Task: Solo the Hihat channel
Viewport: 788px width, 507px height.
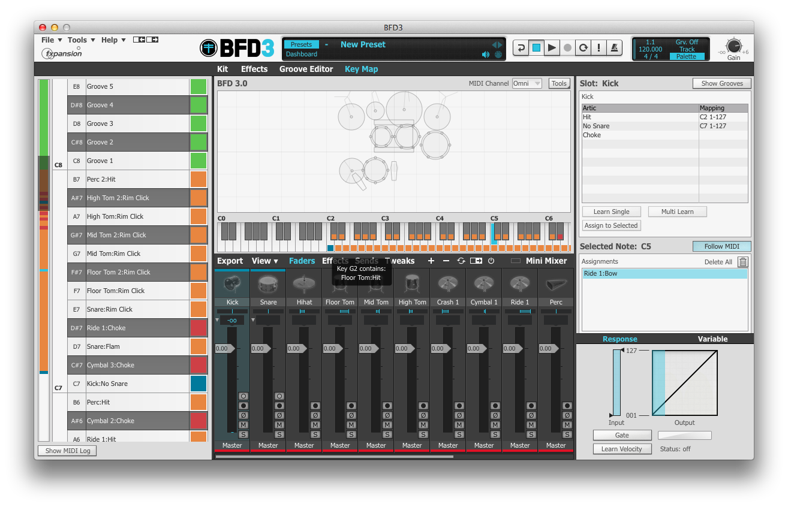Action: click(x=315, y=434)
